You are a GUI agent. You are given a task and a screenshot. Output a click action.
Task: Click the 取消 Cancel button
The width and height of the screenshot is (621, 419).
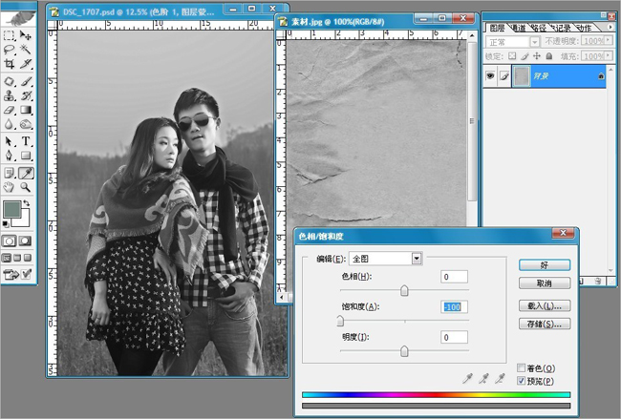pyautogui.click(x=545, y=283)
